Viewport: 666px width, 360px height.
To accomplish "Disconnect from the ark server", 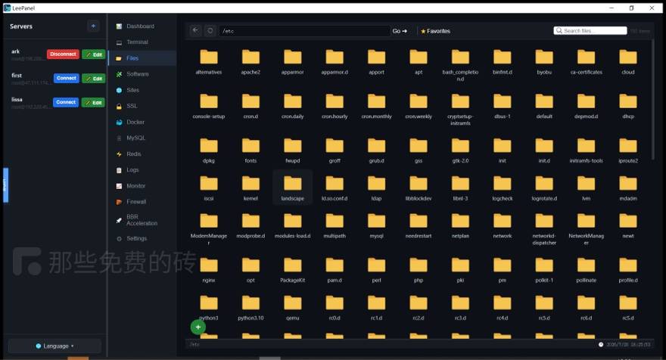I will (x=63, y=54).
